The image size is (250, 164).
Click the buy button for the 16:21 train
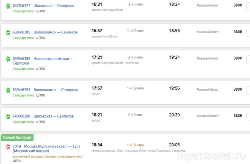pos(248,6)
